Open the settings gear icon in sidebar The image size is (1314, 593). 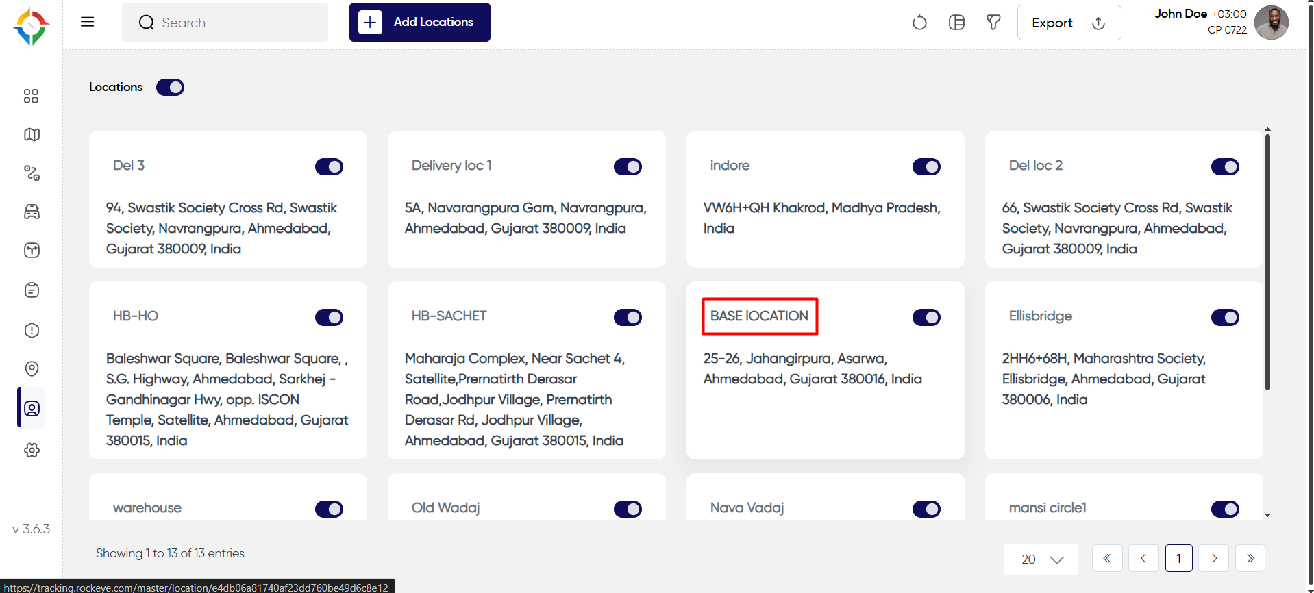pos(32,450)
